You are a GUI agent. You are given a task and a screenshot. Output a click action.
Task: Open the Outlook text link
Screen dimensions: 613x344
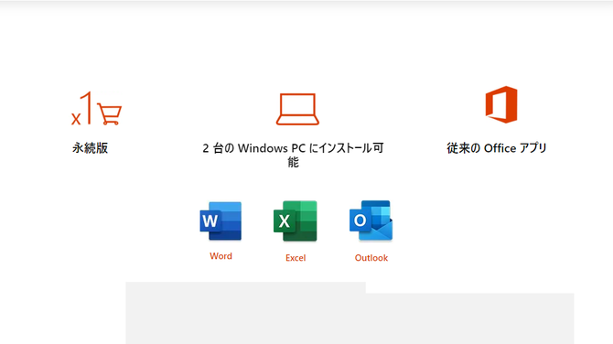[371, 258]
